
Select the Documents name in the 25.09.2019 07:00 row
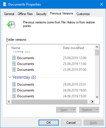[x=26, y=70]
